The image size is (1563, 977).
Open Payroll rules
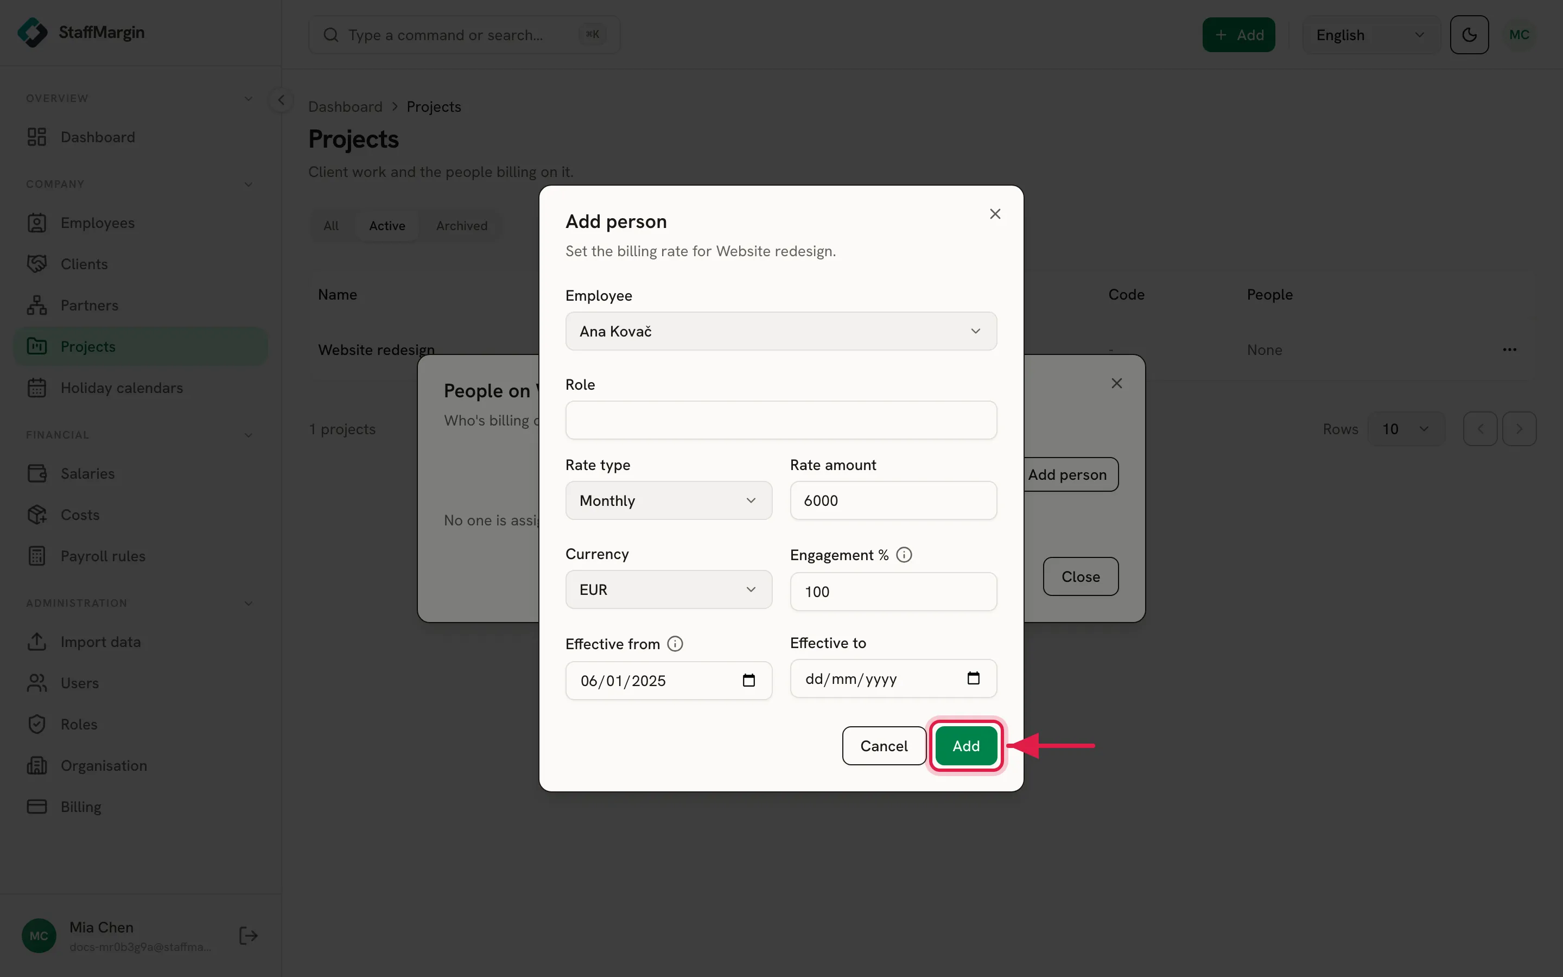(x=140, y=556)
